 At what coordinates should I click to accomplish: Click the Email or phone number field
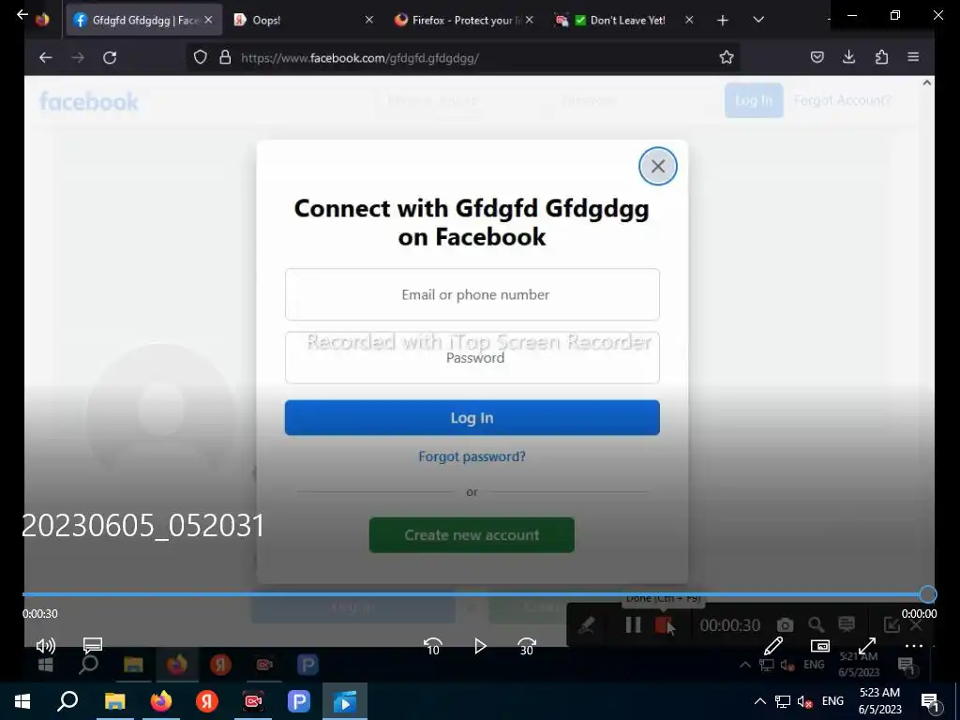pyautogui.click(x=472, y=294)
